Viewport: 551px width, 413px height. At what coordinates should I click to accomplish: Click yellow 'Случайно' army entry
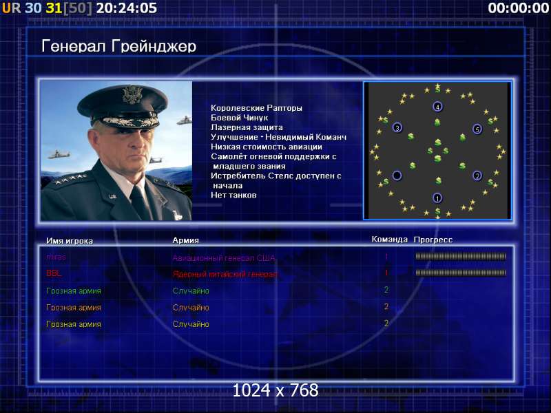(x=191, y=324)
